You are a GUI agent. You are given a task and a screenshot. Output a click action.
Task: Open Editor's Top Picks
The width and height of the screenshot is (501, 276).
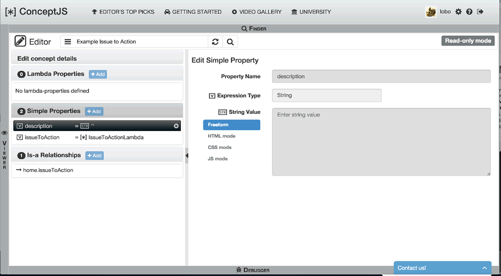click(x=123, y=12)
